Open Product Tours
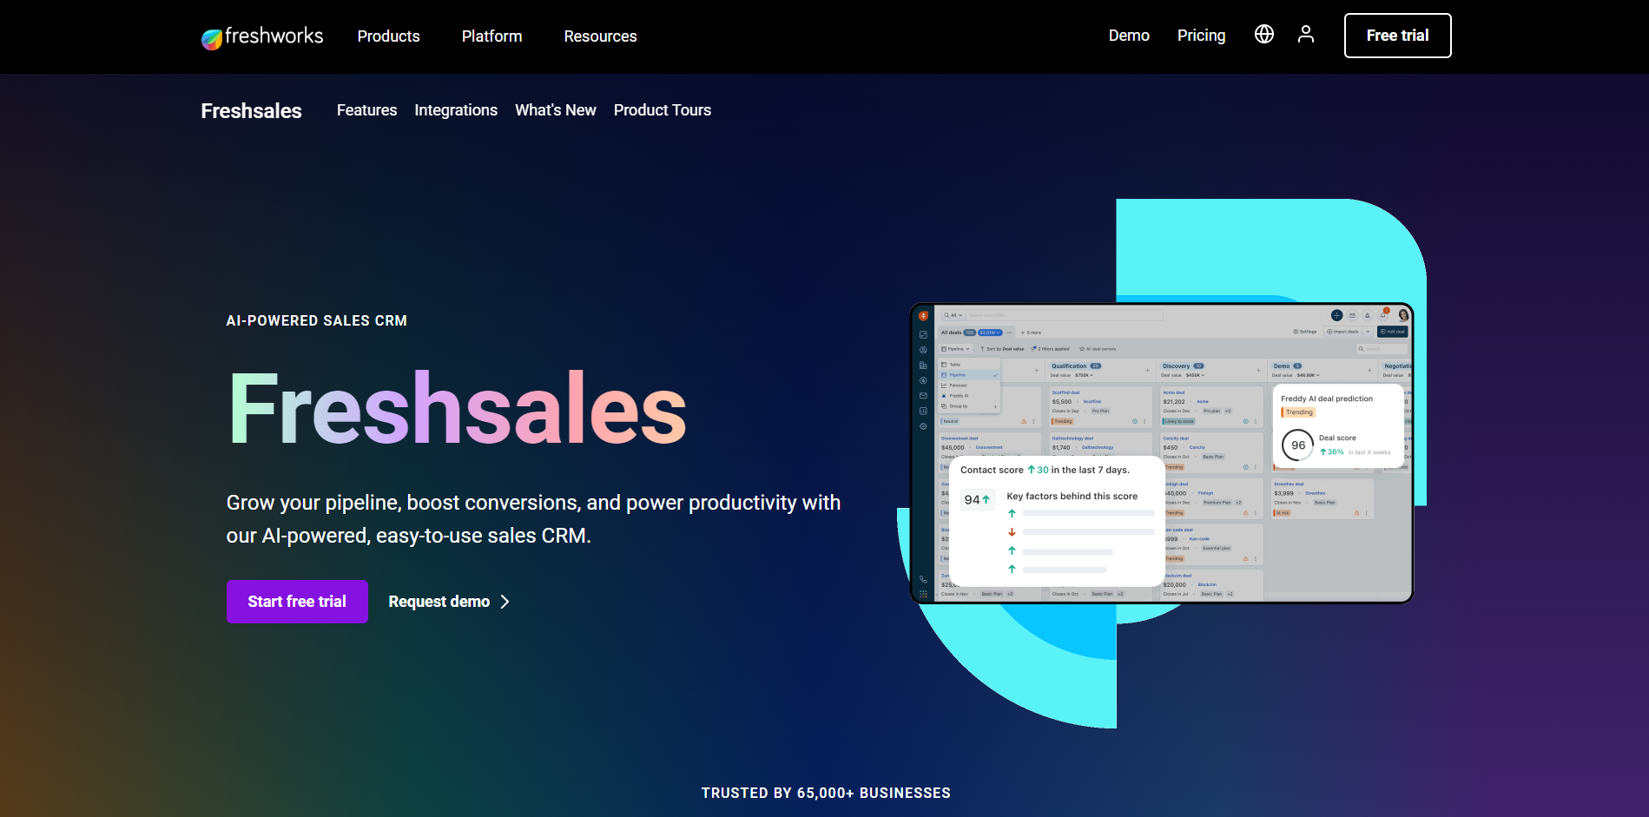1649x817 pixels. [663, 110]
